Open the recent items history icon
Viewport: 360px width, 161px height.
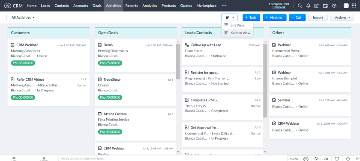pyautogui.click(x=348, y=159)
